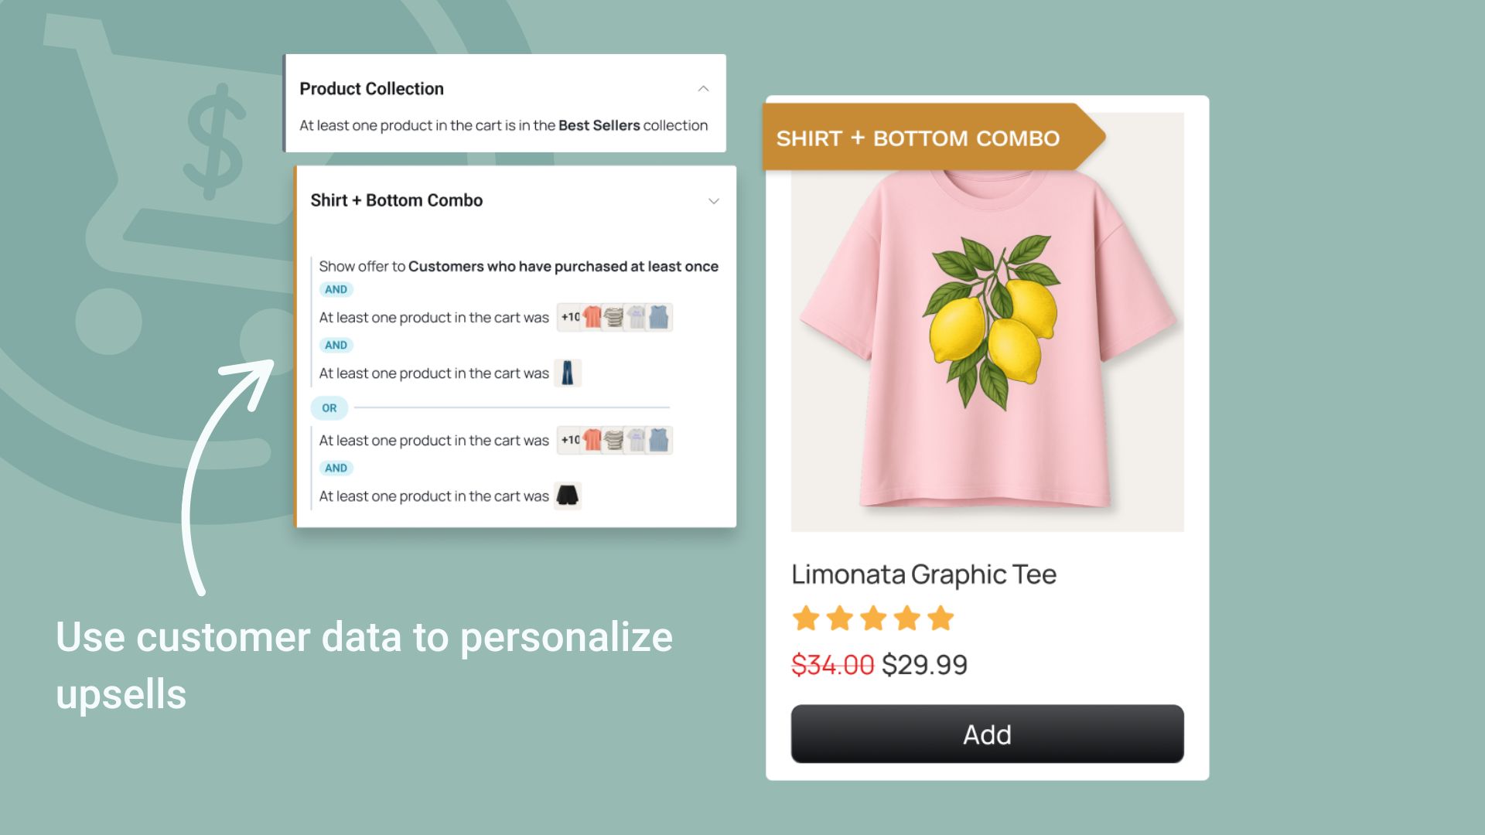This screenshot has height=835, width=1485.
Task: Click the struck-through $34.00 original price
Action: coord(832,665)
